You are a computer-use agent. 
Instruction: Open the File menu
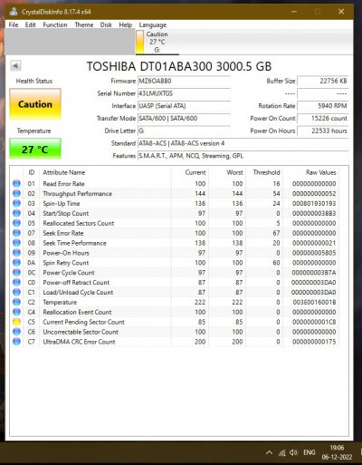(x=14, y=24)
